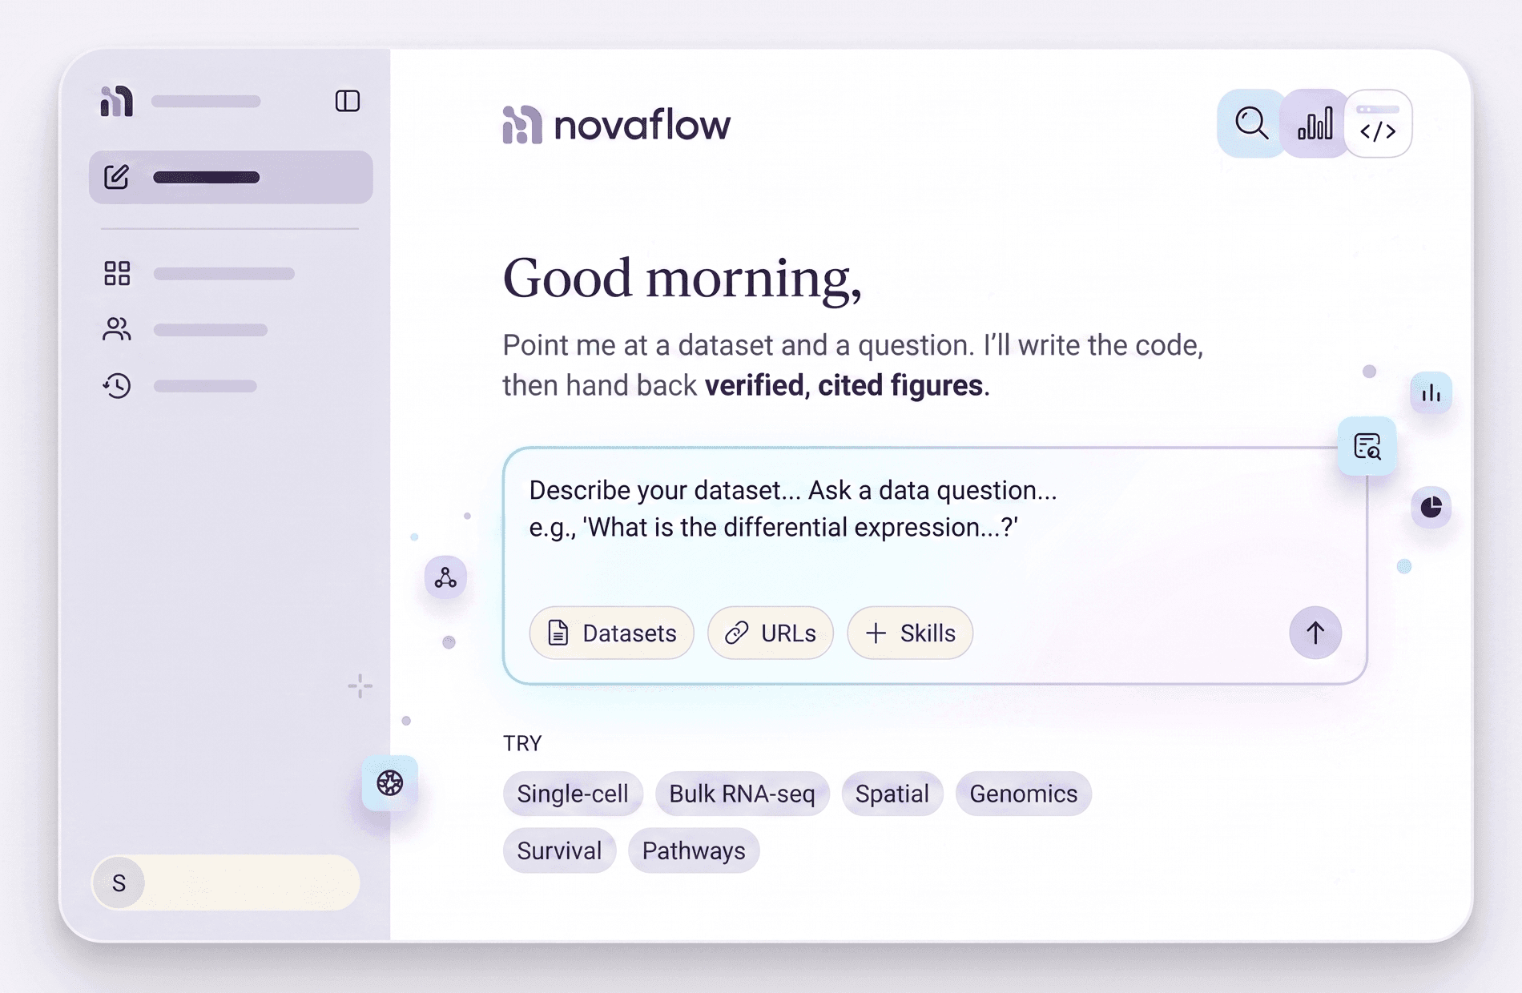Try the Spatial suggestion chip
The height and width of the screenshot is (993, 1522).
(892, 794)
